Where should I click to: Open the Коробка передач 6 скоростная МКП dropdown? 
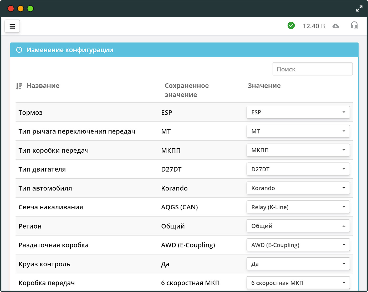tap(298, 283)
